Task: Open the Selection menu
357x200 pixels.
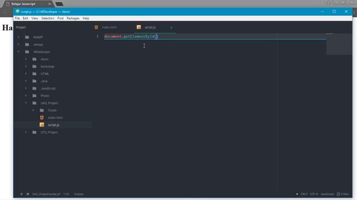Action: 47,18
